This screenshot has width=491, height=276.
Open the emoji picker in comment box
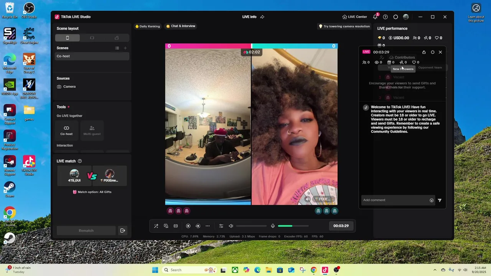point(432,200)
